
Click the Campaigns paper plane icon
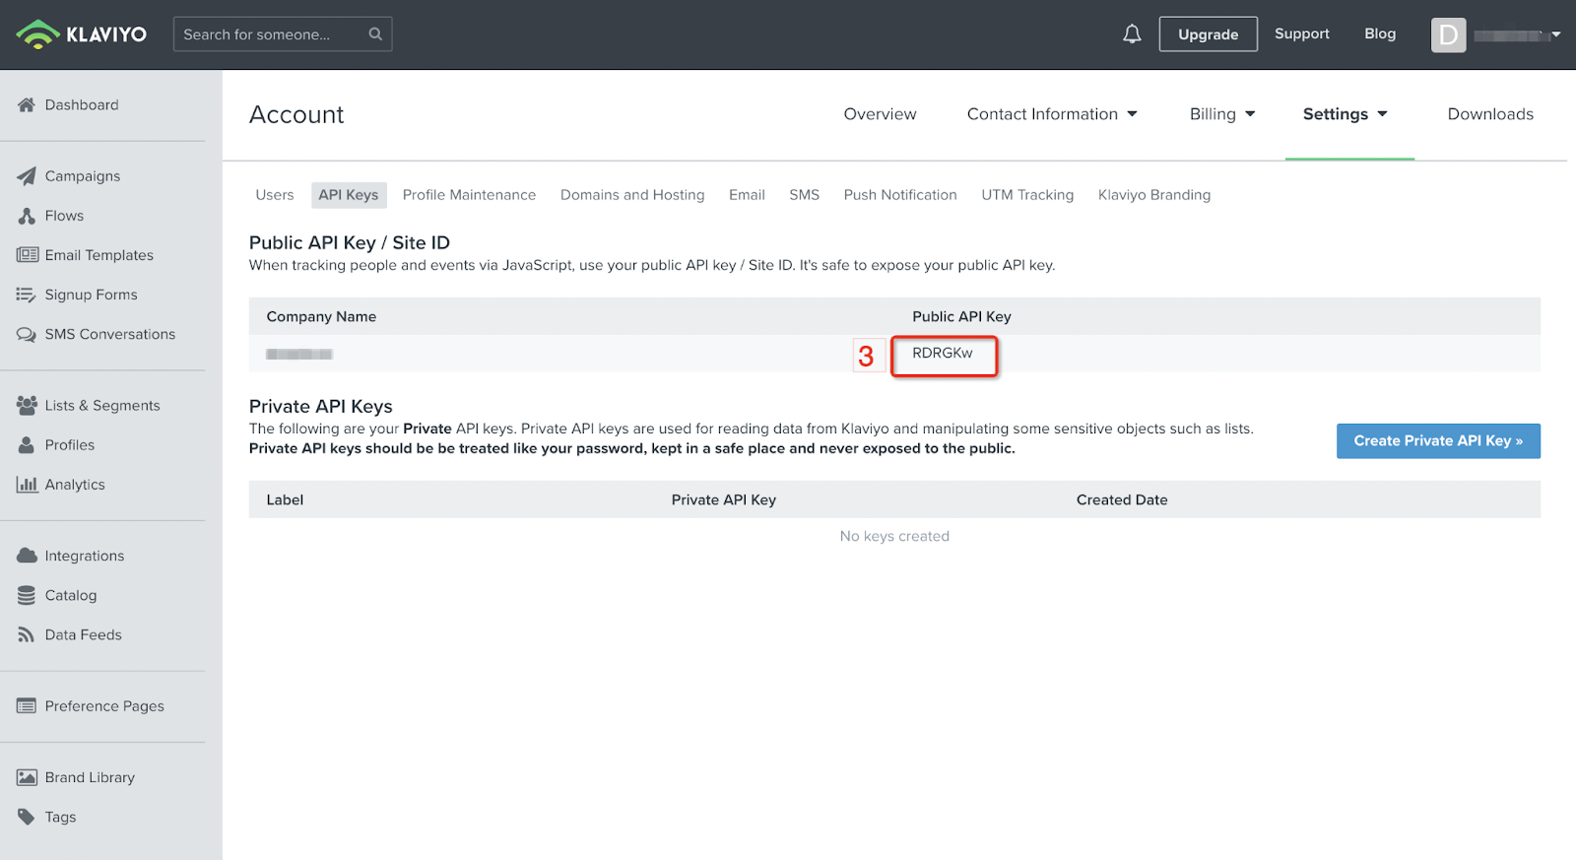pos(27,176)
